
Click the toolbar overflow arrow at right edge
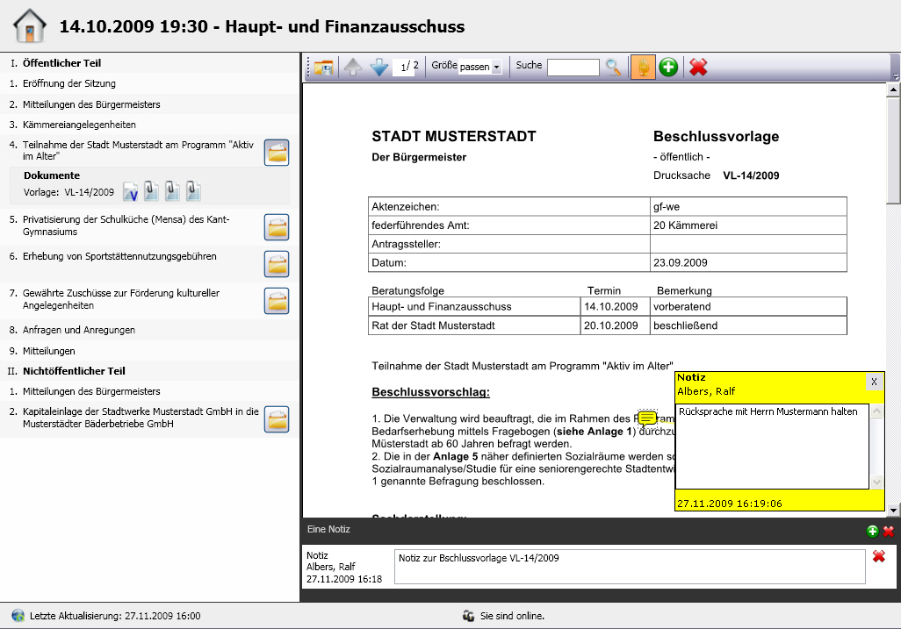pyautogui.click(x=895, y=75)
